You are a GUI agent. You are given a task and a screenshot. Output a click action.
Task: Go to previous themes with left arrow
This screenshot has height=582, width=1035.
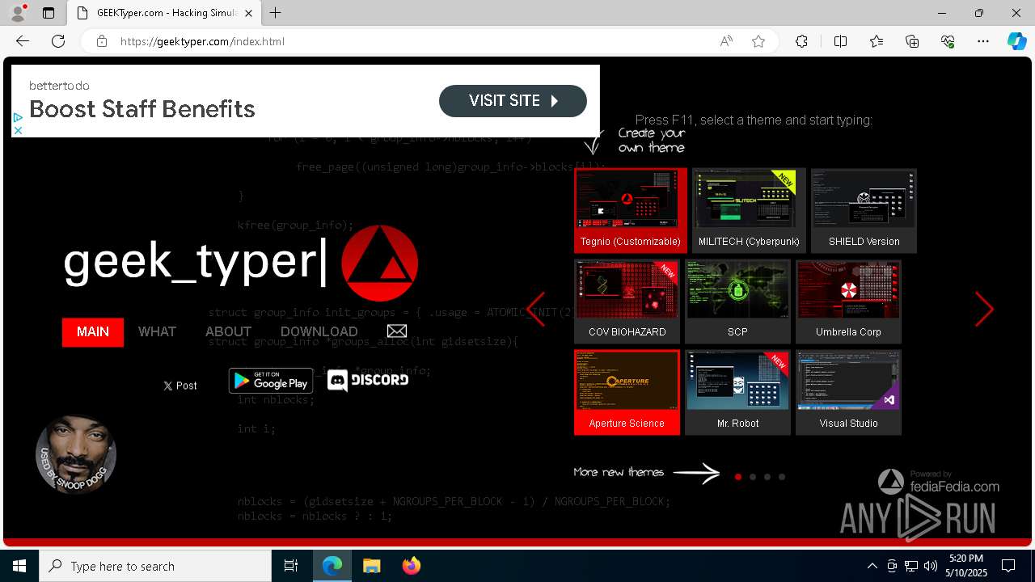tap(536, 309)
